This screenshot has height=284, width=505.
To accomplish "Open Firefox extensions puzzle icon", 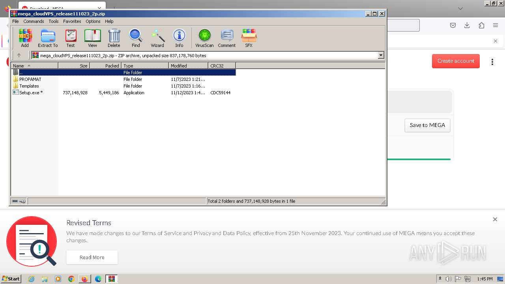I will (481, 25).
